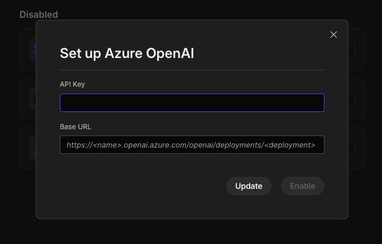382x244 pixels.
Task: Close the Set up Azure OpenAI dialog
Action: pyautogui.click(x=334, y=34)
